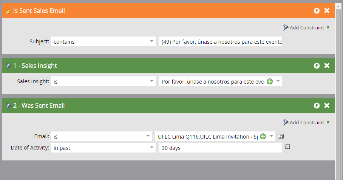Open Add Constraint menu in Sales Email trigger

(x=306, y=27)
